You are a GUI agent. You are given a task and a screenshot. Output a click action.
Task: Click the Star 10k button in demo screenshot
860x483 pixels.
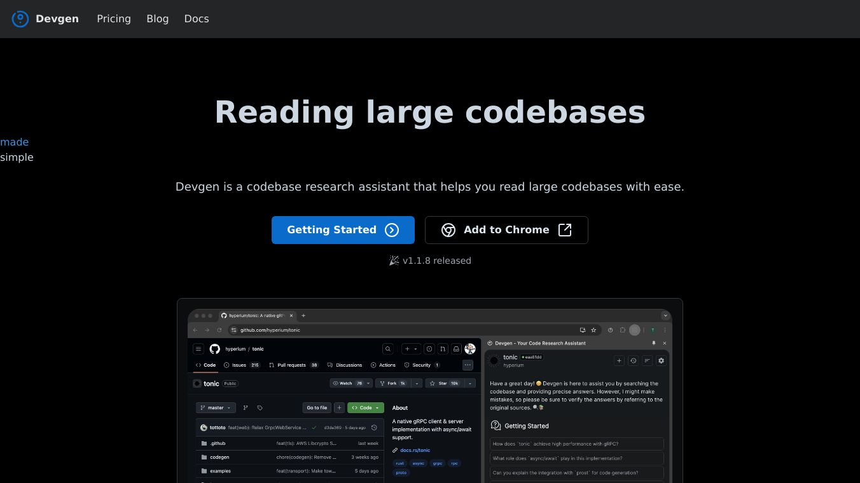(444, 383)
